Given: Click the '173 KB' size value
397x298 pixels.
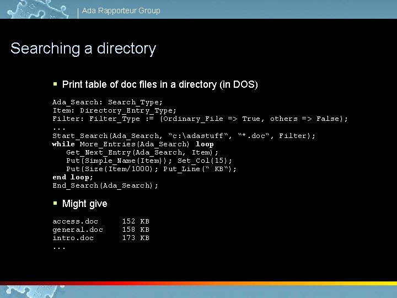Looking at the screenshot, I should coord(136,238).
